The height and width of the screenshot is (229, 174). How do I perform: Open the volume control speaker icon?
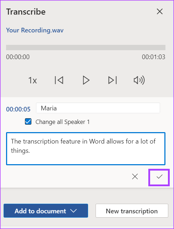click(x=139, y=80)
